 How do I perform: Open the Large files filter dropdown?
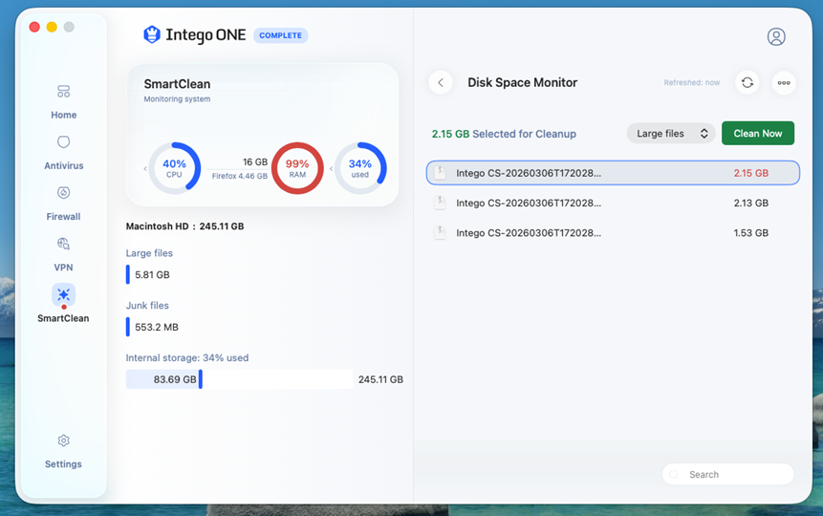coord(671,134)
